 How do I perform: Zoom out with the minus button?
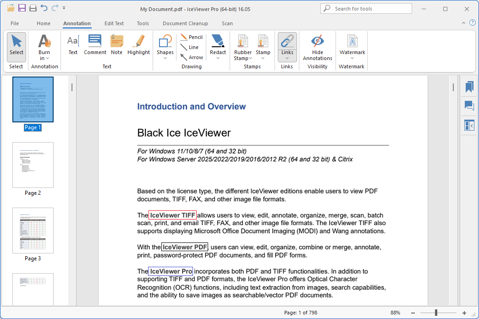coord(413,313)
